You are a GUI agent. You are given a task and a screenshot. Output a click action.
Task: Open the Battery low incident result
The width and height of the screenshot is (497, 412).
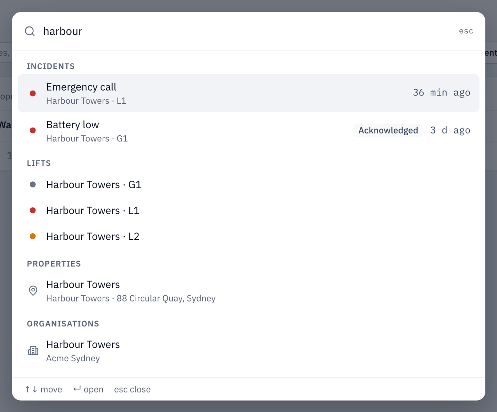tap(248, 131)
